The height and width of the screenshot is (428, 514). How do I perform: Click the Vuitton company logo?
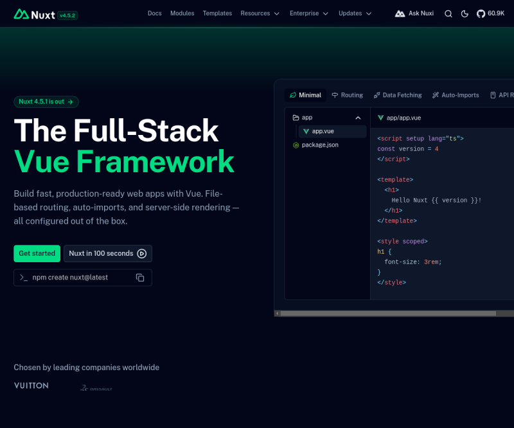coord(31,386)
